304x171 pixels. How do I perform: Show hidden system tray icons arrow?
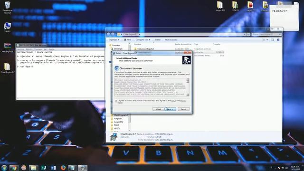[x=275, y=168]
